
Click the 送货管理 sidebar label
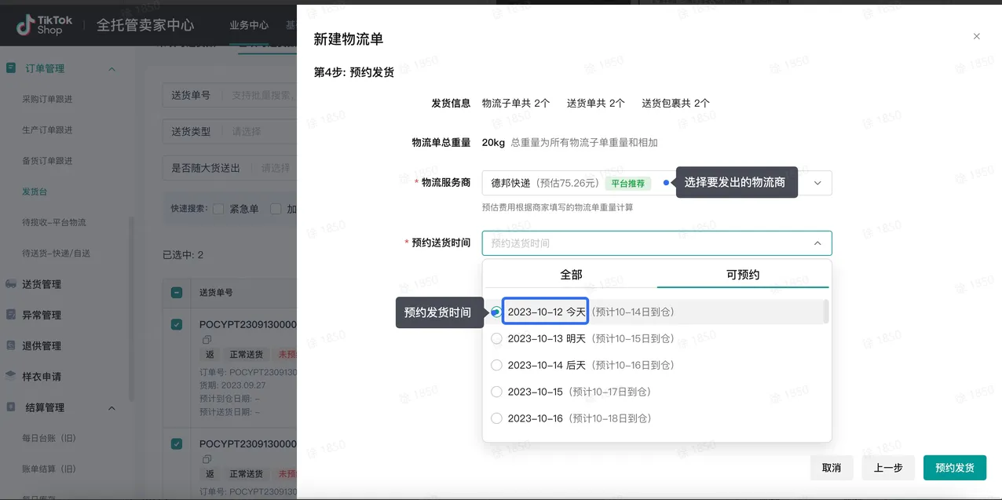pos(42,284)
